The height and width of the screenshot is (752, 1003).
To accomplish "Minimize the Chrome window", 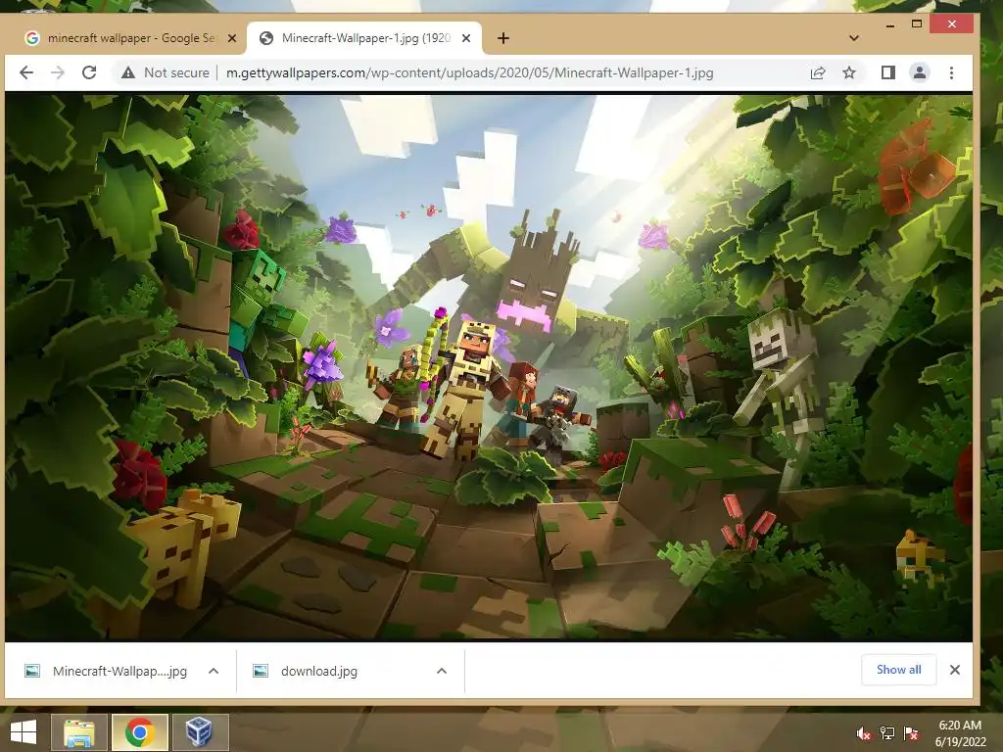I will click(x=889, y=24).
